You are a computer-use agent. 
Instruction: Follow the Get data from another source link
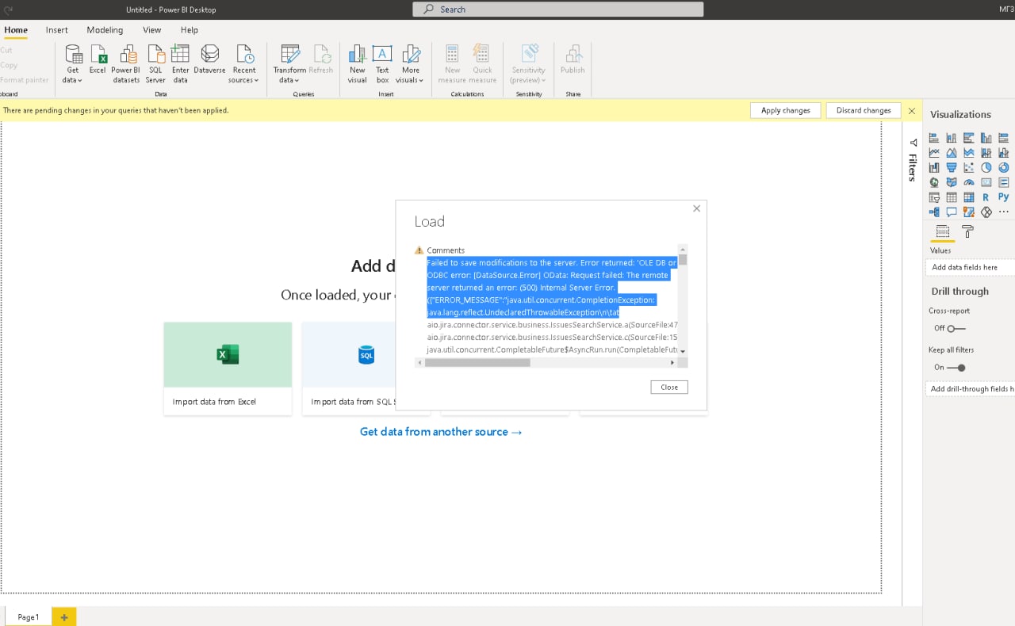pyautogui.click(x=441, y=432)
